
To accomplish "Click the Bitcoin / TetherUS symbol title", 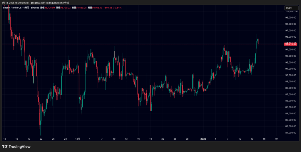I will (x=12, y=8).
